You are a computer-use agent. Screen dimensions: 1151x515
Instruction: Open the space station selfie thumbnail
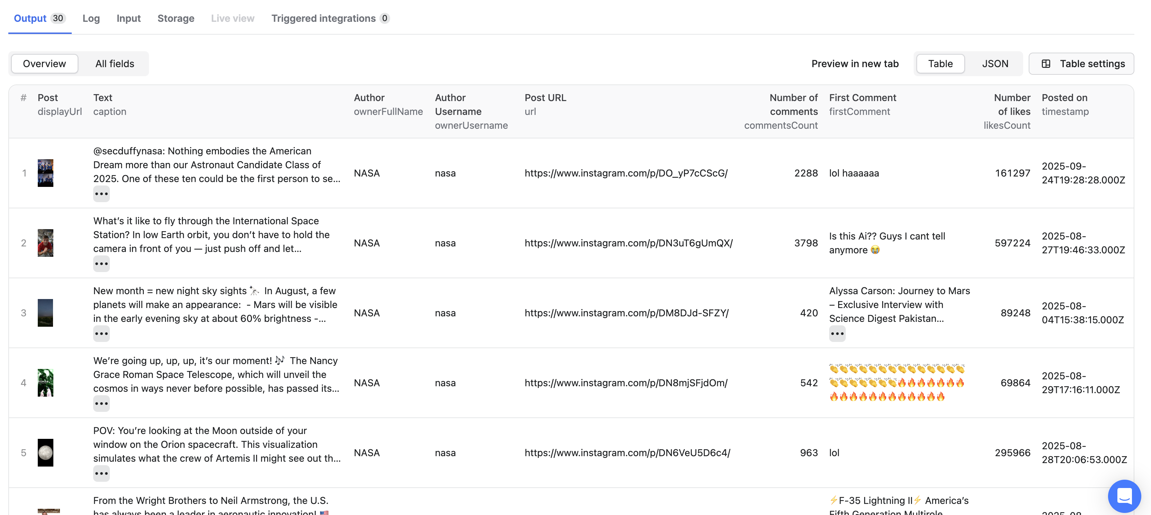pos(45,243)
